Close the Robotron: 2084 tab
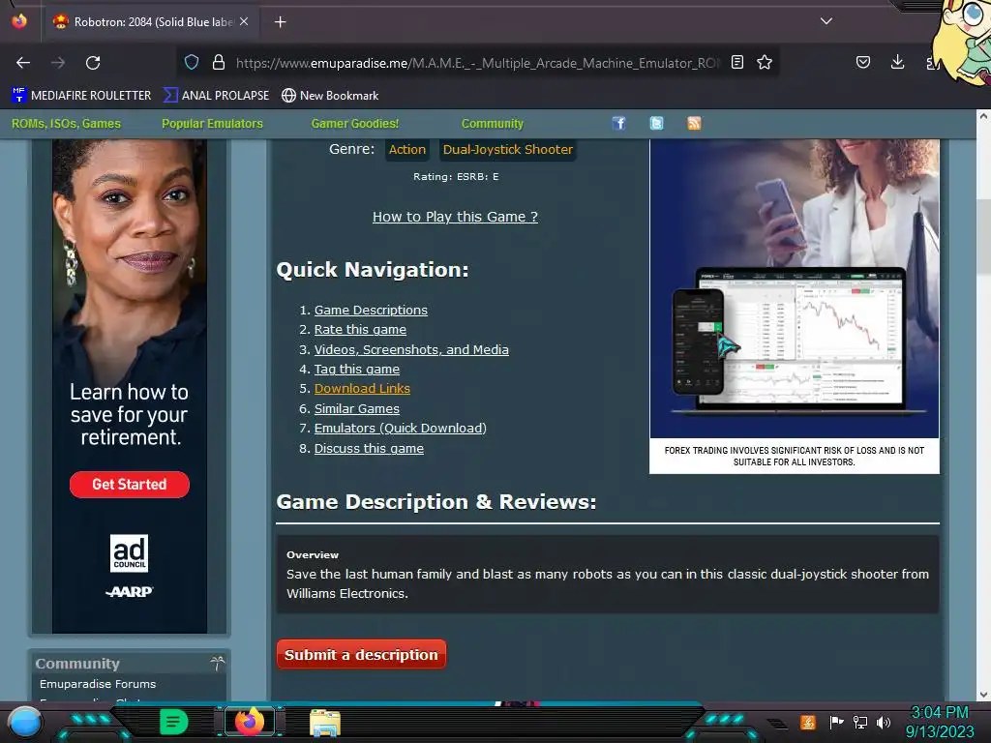 pos(244,21)
